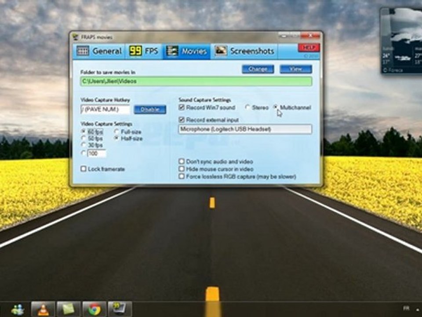Select the Half-size radio button

(117, 138)
